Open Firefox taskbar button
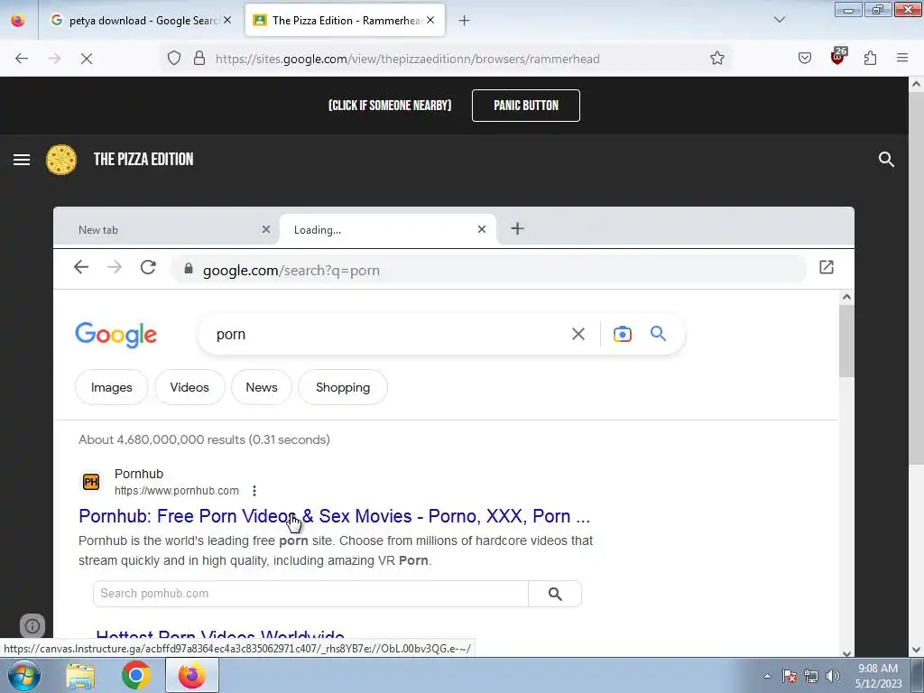Screen dimensions: 924x693 pos(191,675)
